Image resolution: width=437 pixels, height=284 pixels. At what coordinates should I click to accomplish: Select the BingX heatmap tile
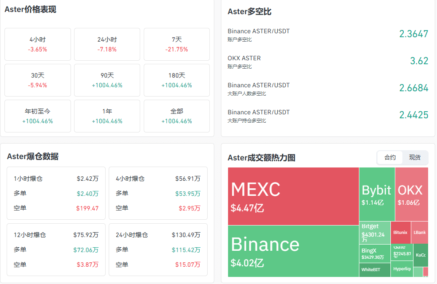374,253
